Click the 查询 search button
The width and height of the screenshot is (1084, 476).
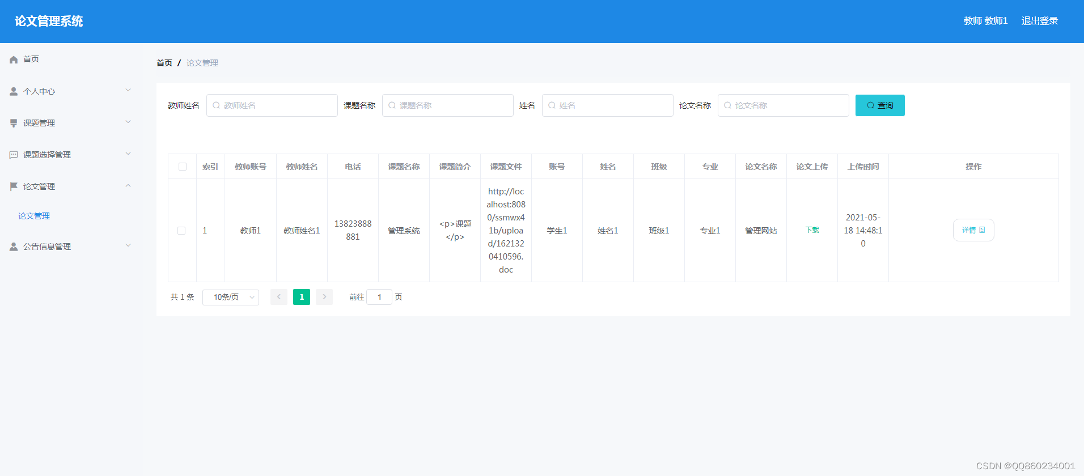coord(880,105)
